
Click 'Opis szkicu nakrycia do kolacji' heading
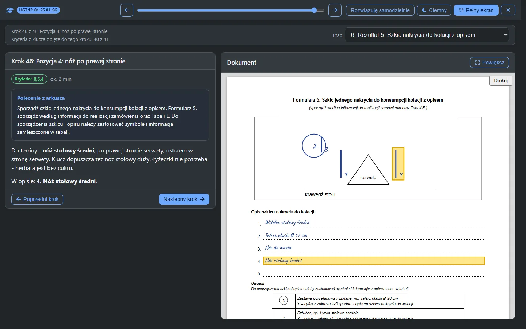tap(283, 212)
